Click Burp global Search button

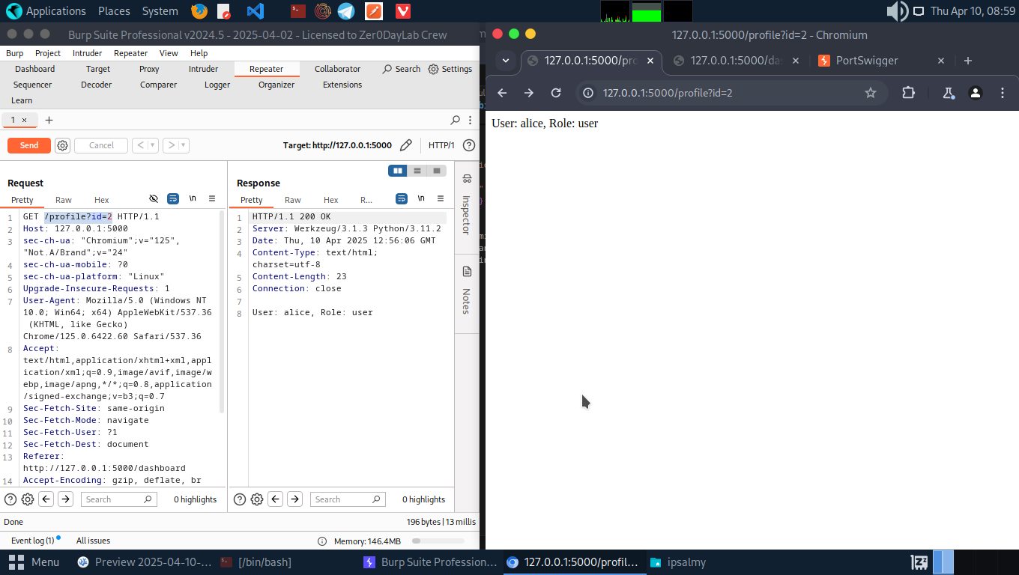point(402,69)
